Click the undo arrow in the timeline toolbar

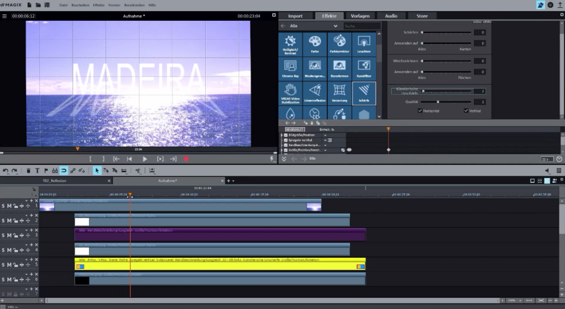coord(6,171)
